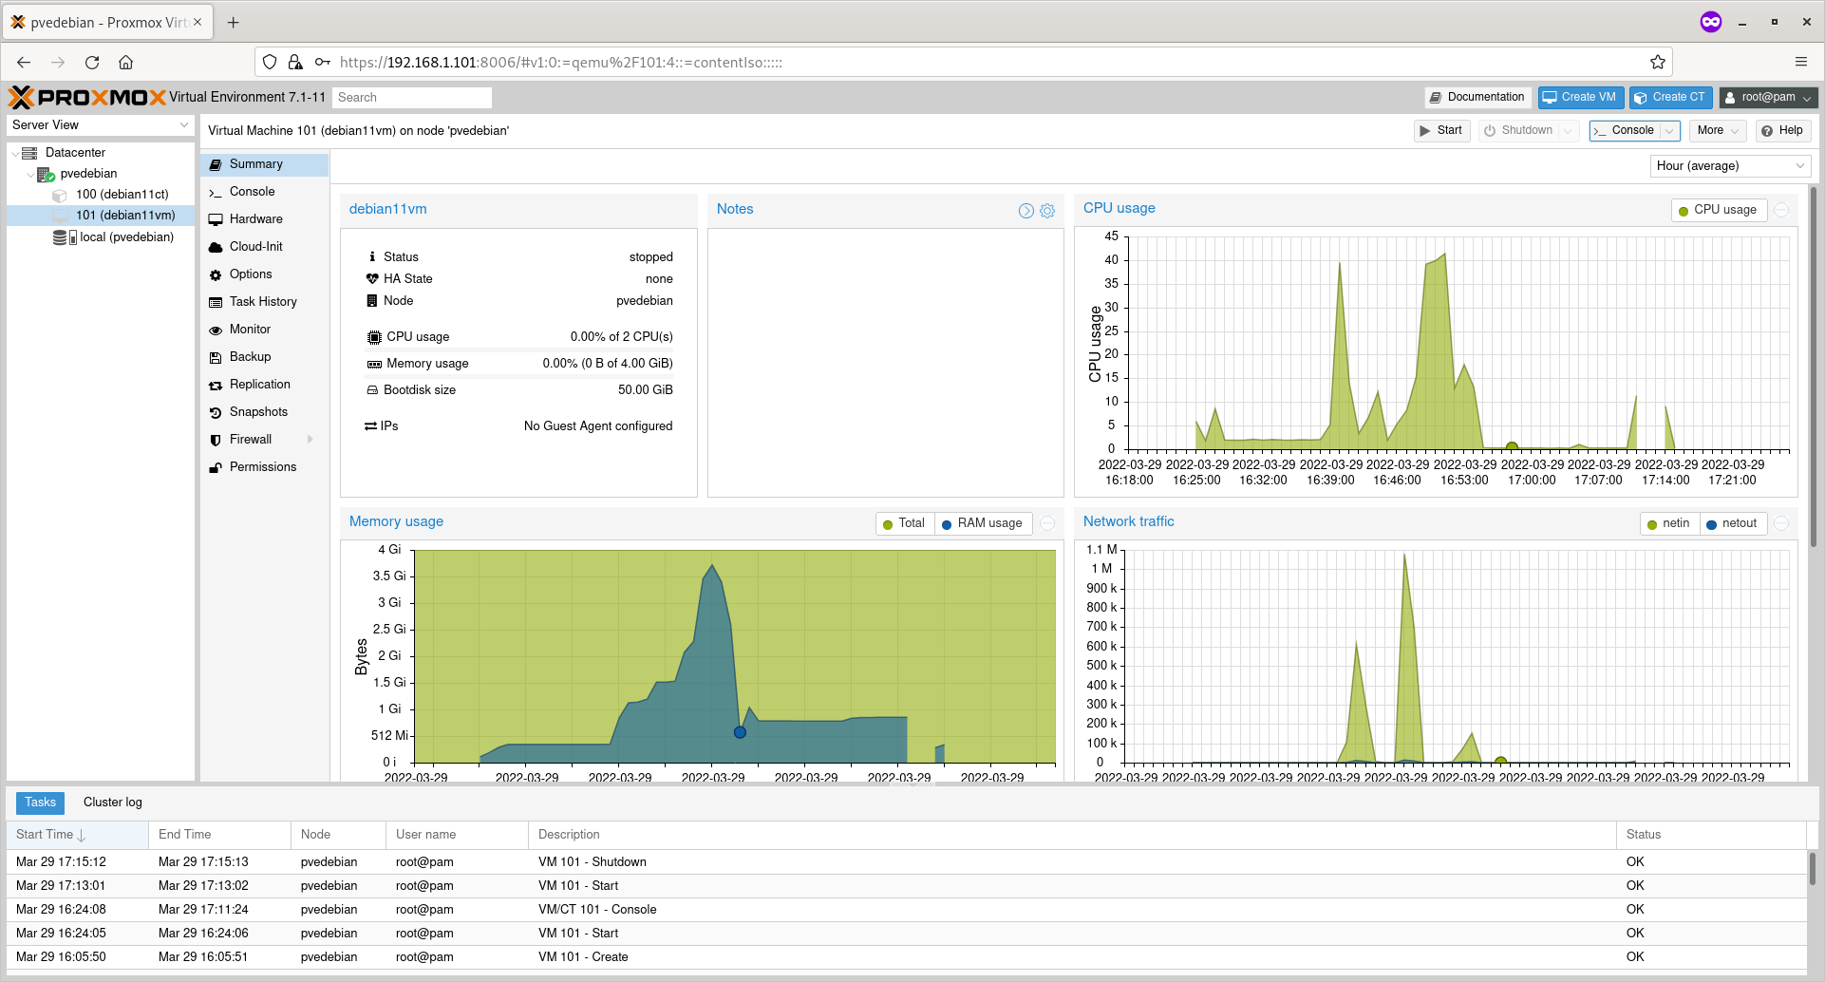Viewport: 1825px width, 982px height.
Task: Sort tasks by Start Time column
Action: [x=77, y=835]
